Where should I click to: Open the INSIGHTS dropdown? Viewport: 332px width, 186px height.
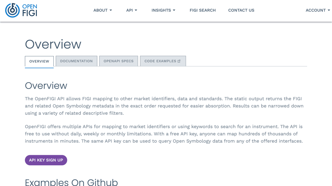point(163,10)
